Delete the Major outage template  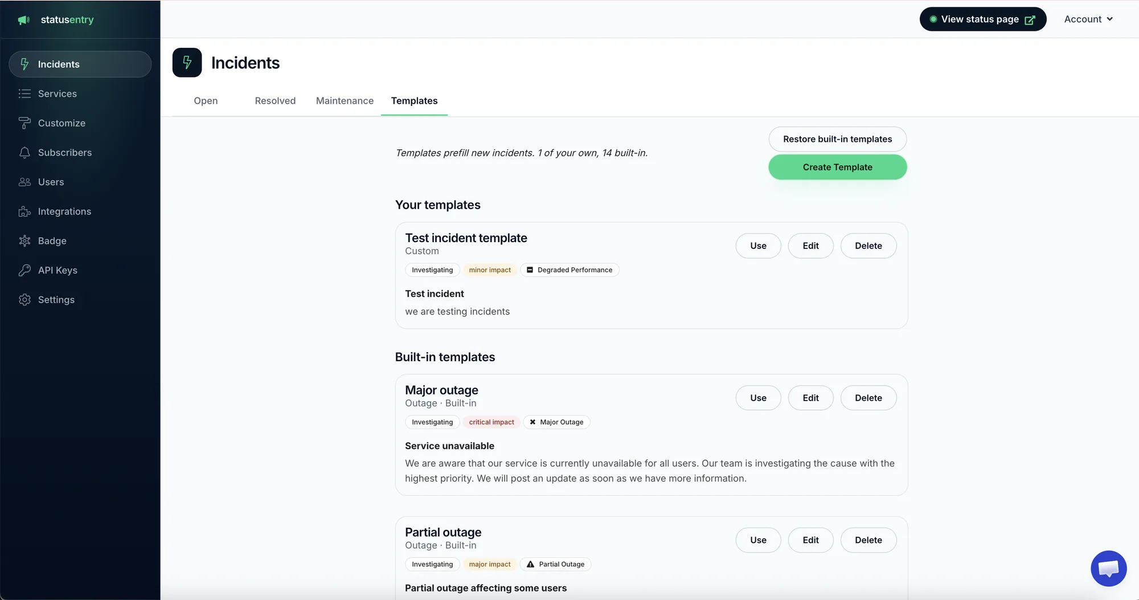pos(868,398)
